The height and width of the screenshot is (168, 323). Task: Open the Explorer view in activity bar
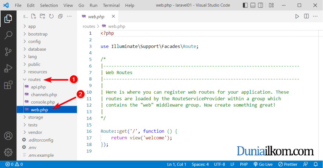(x=8, y=19)
